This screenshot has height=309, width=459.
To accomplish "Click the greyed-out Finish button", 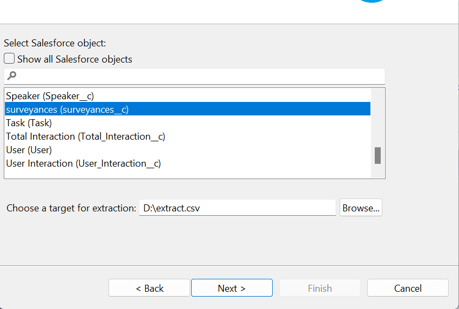I will pos(320,288).
